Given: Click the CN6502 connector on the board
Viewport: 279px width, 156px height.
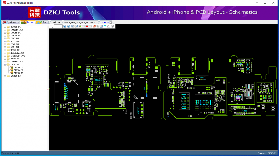Looking at the screenshot, I should (x=67, y=92).
